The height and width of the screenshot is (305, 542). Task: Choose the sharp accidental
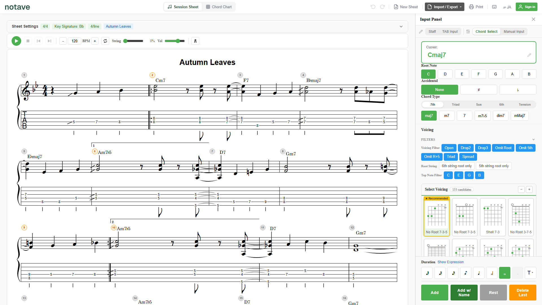(x=479, y=90)
